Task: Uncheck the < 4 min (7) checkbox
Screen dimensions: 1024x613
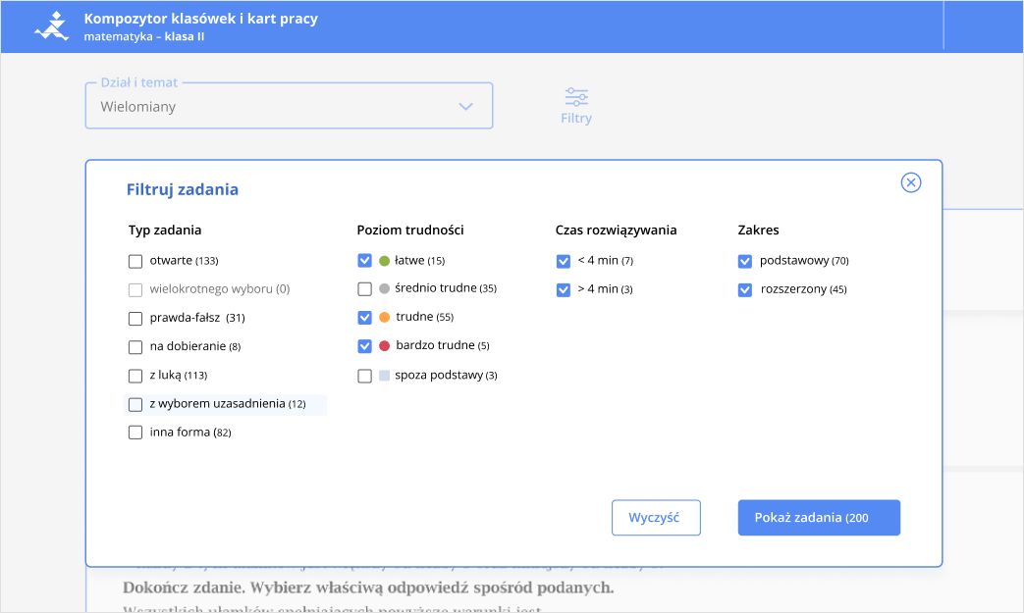Action: click(563, 262)
